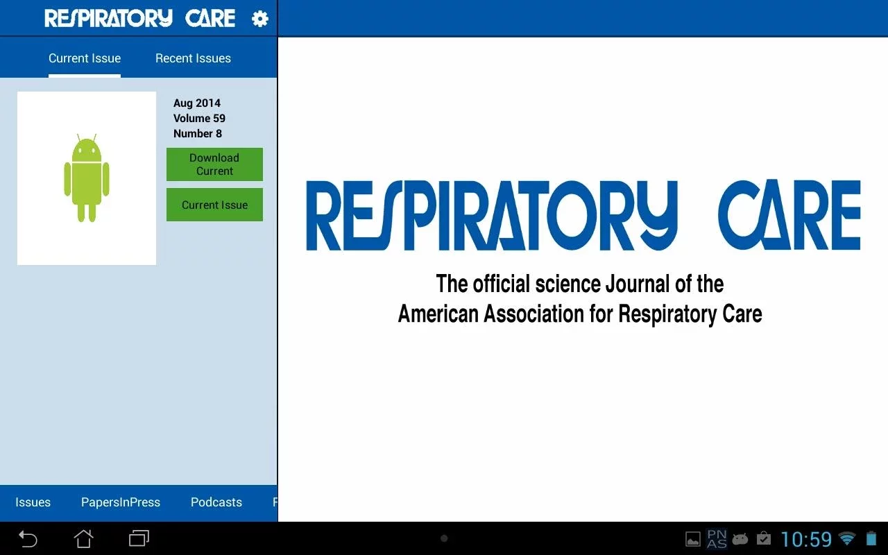Screen dimensions: 888x555
Task: Tap the PN AS notification icon
Action: pyautogui.click(x=717, y=539)
